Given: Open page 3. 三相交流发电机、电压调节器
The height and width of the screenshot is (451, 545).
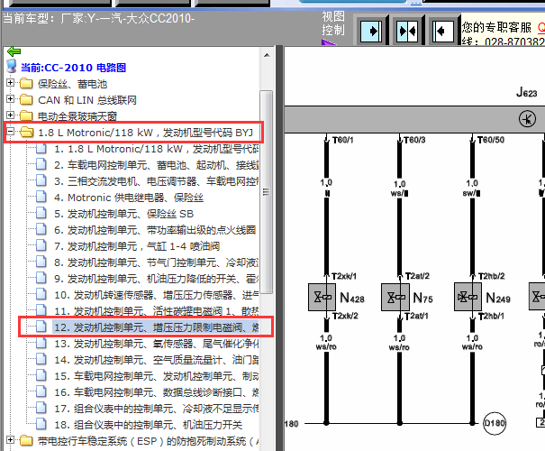Looking at the screenshot, I should point(157,181).
